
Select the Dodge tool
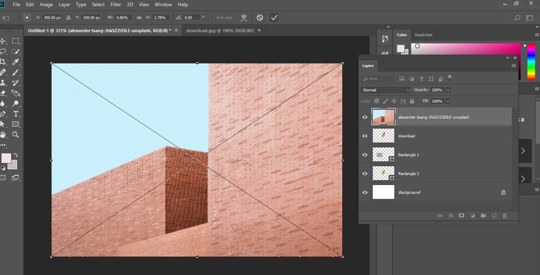click(x=15, y=103)
